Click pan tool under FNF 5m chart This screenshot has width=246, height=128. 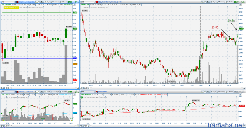2,88
